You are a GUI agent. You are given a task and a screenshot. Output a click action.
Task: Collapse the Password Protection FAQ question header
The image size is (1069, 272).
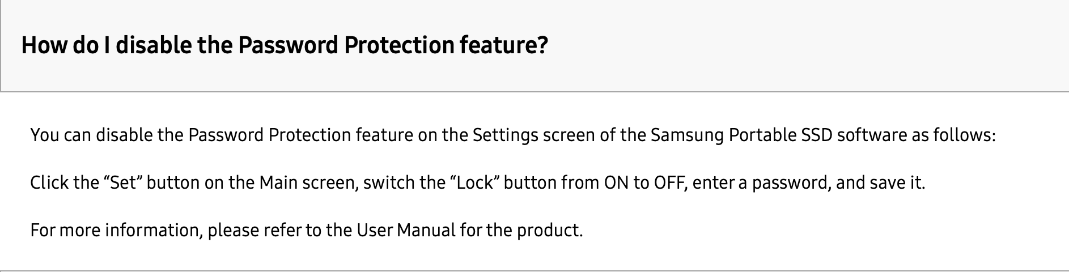point(283,45)
